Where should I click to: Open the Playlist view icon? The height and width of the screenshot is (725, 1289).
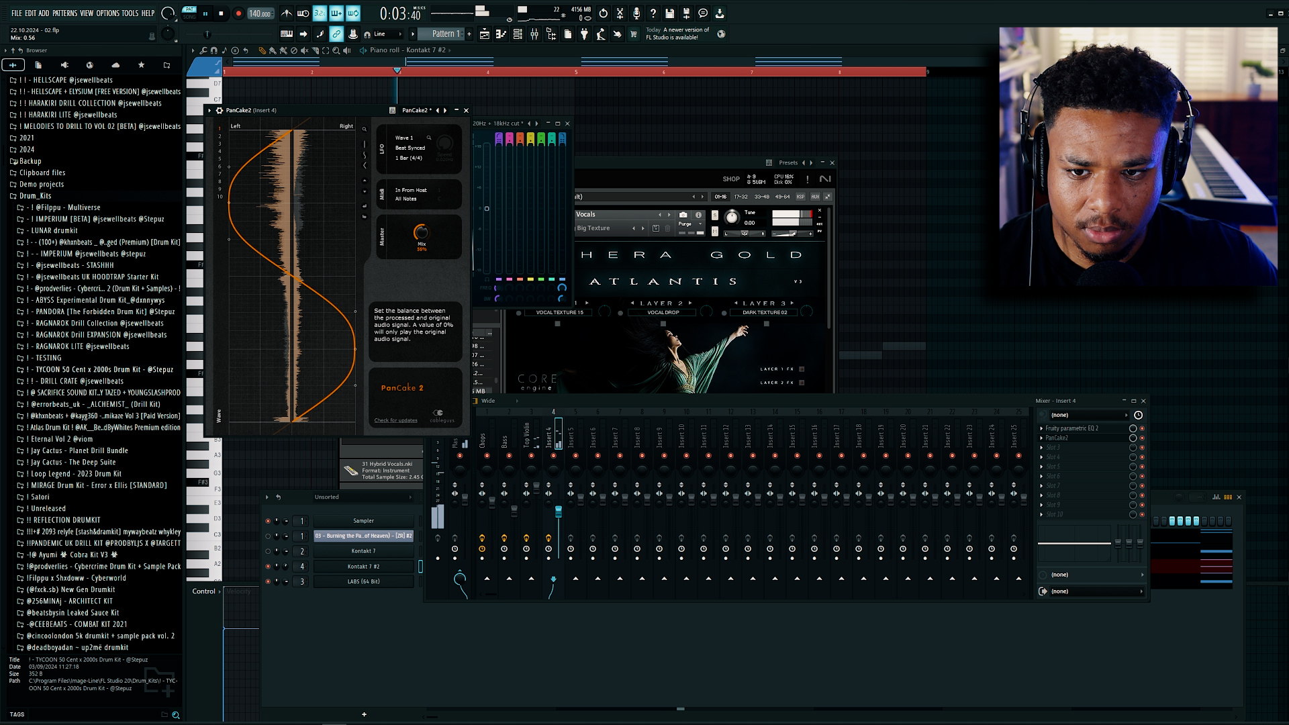coord(484,34)
